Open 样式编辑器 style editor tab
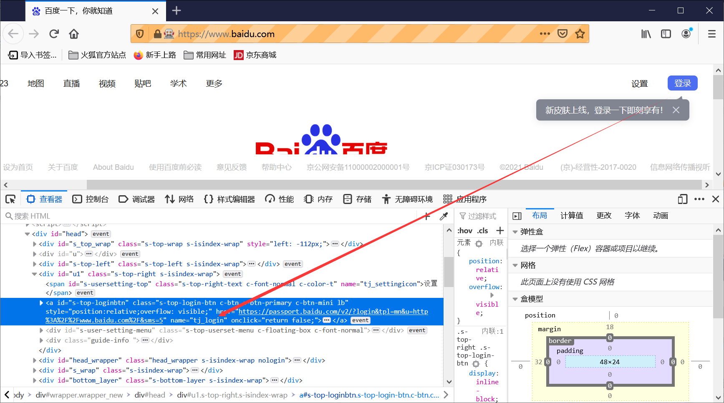This screenshot has height=403, width=724. tap(230, 199)
